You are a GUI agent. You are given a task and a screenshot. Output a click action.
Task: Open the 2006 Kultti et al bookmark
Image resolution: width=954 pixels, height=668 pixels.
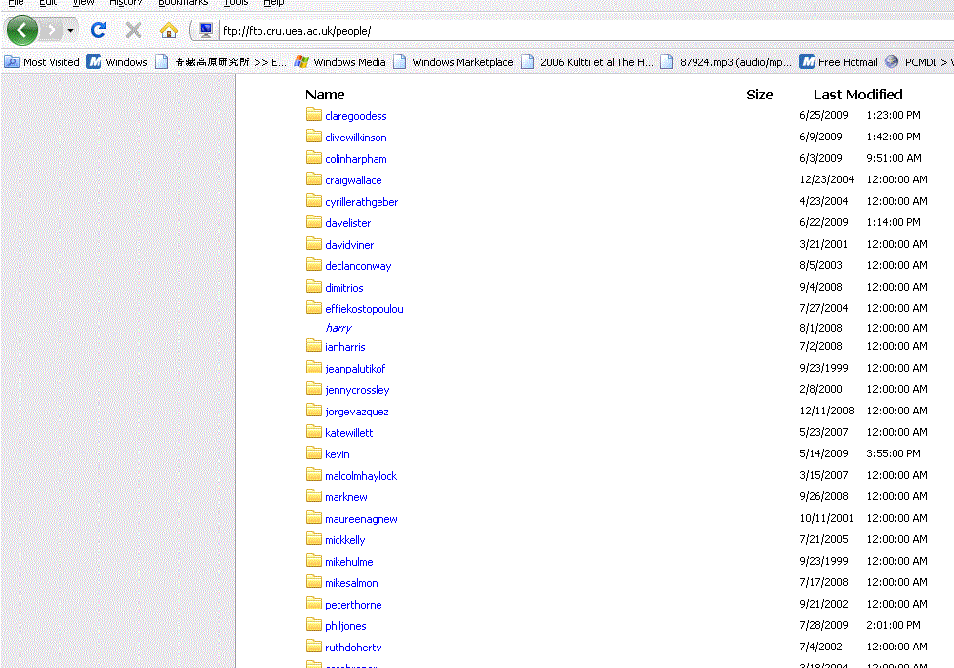coord(588,62)
